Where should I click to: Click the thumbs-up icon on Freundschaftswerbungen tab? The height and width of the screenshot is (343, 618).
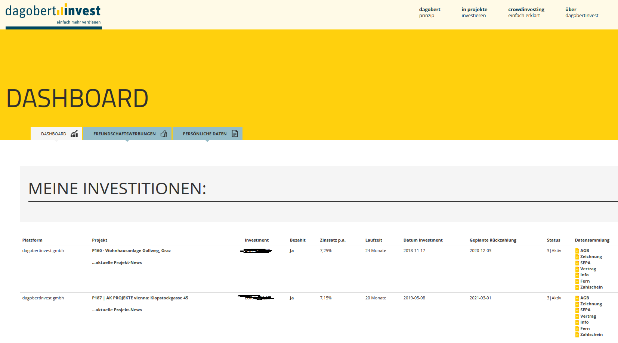[x=164, y=133]
